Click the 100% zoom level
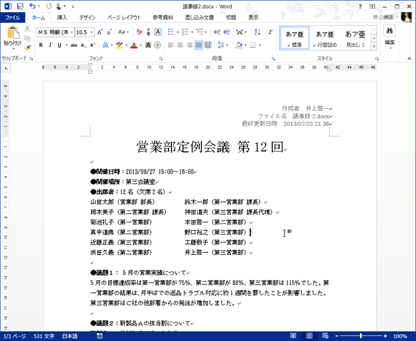 pos(400,336)
